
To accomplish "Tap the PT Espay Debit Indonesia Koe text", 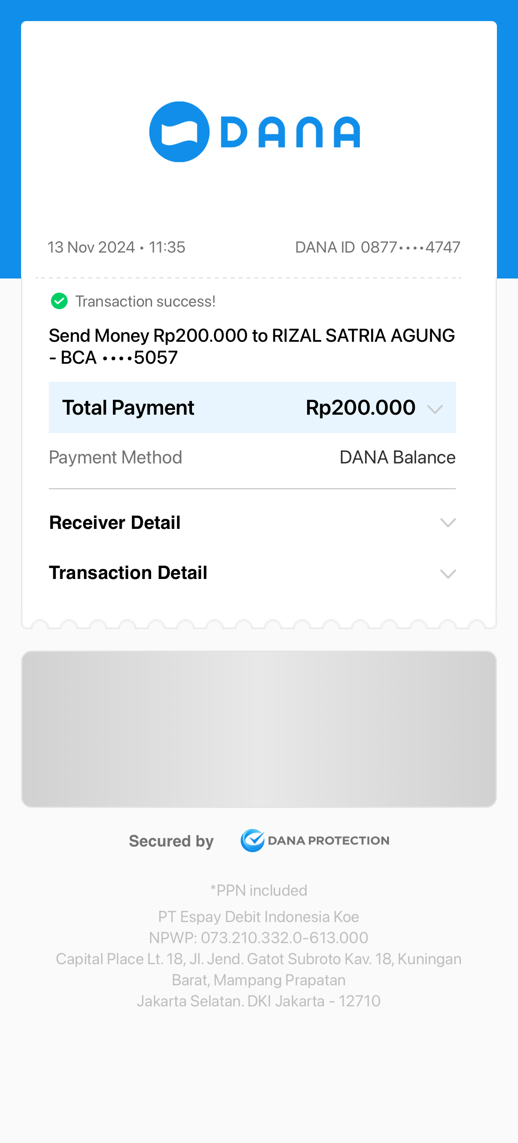I will (259, 917).
